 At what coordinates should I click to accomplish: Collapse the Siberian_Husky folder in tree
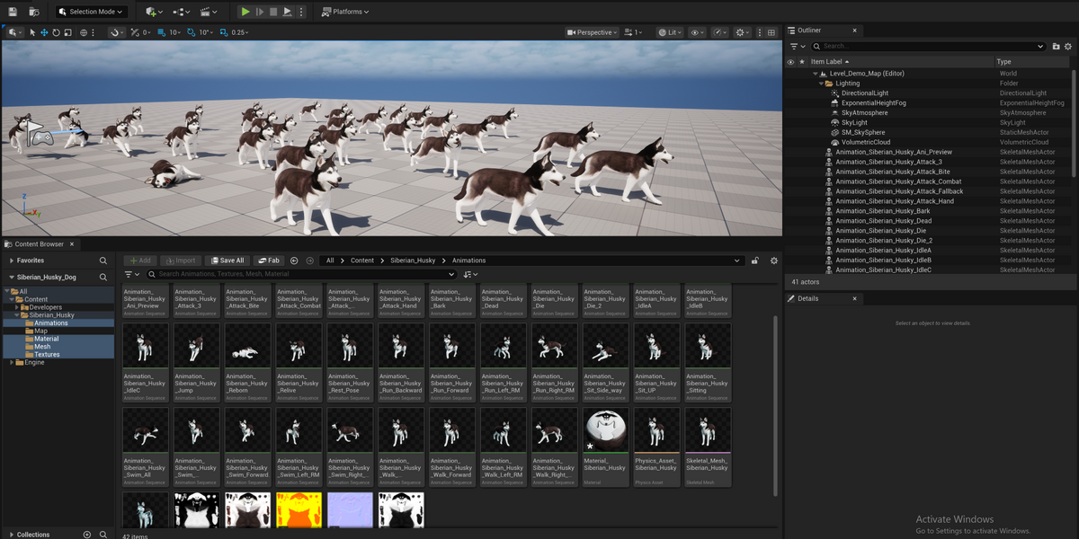pyautogui.click(x=18, y=315)
